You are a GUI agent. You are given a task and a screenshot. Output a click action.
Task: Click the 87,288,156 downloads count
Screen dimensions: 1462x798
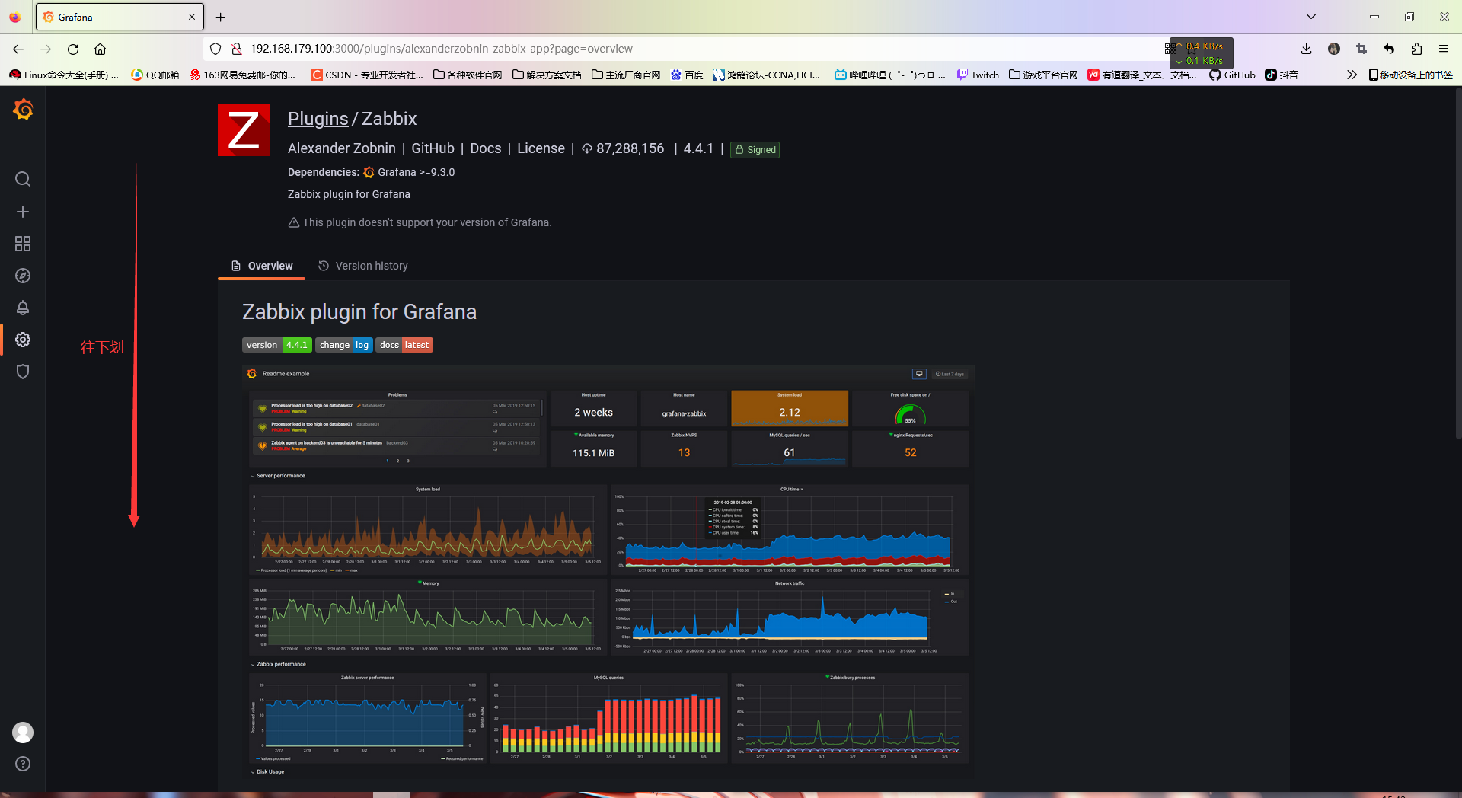point(623,148)
